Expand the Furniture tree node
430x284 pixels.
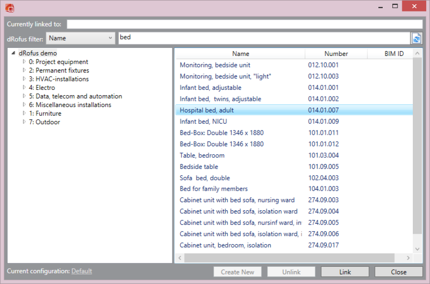pyautogui.click(x=24, y=113)
